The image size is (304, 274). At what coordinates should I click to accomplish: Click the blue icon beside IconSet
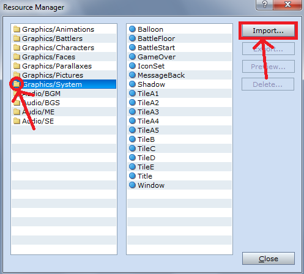(132, 66)
